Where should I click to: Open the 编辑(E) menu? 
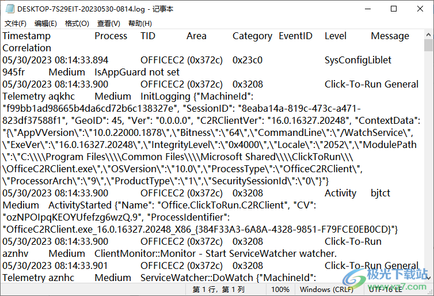click(45, 24)
